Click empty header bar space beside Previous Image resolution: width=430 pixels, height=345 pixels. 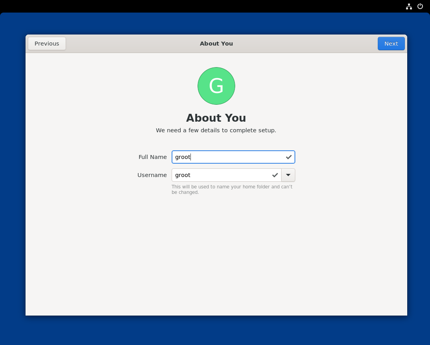click(118, 44)
